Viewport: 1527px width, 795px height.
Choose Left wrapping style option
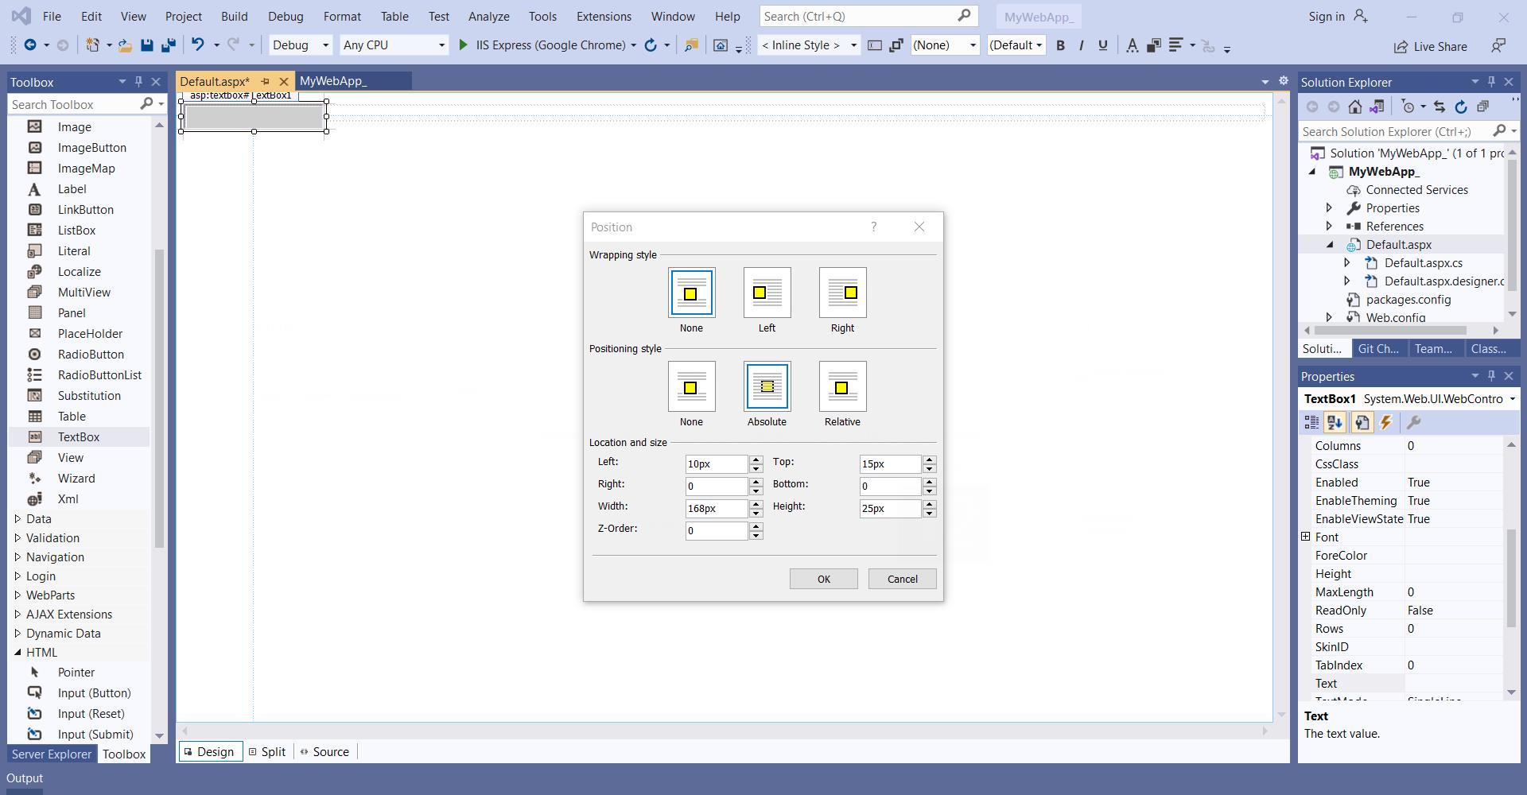coord(767,293)
